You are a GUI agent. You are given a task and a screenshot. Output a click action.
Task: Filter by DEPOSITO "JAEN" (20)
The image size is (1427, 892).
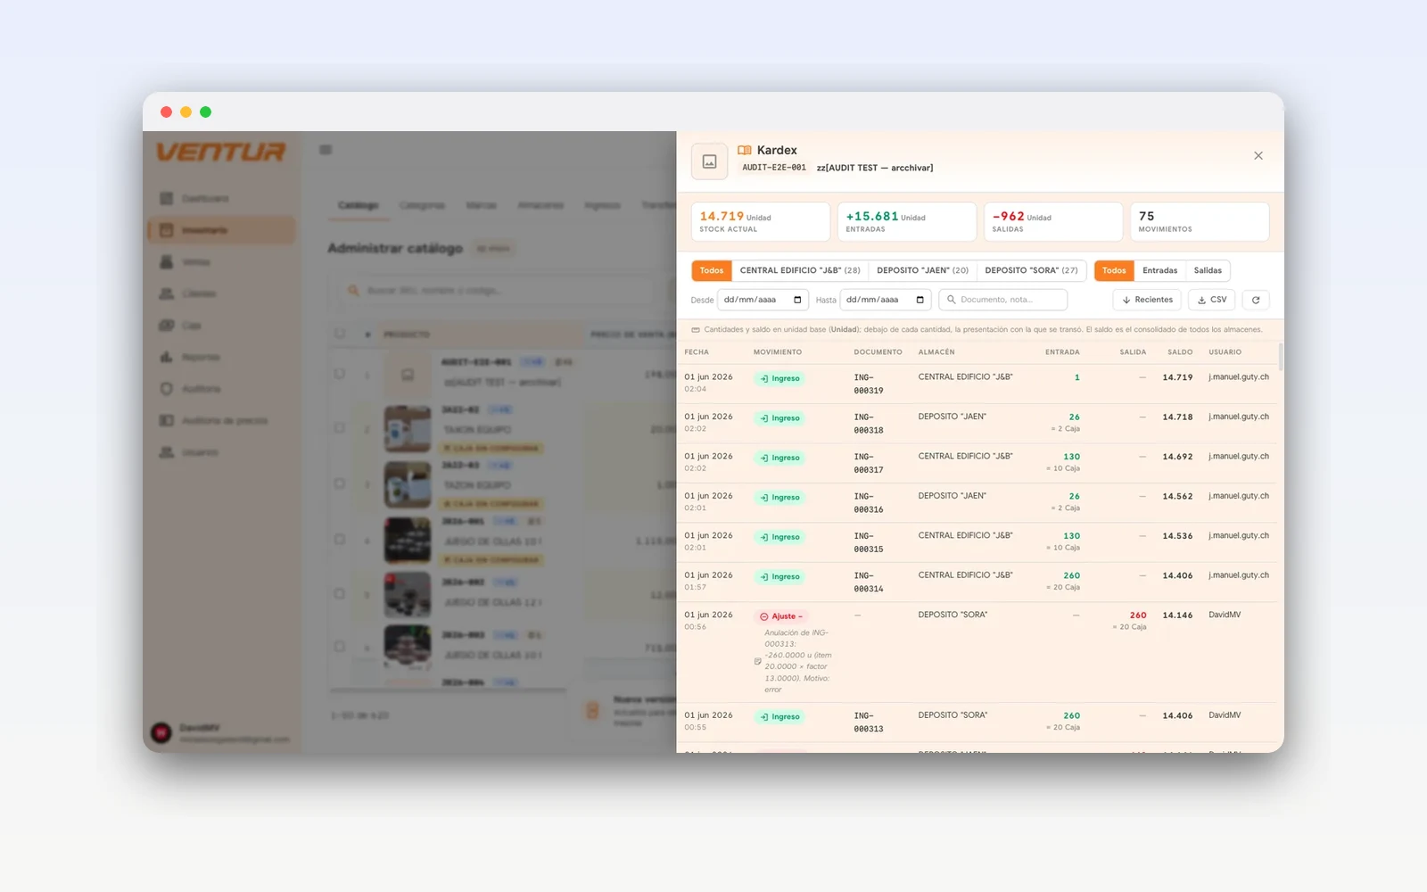pyautogui.click(x=922, y=270)
